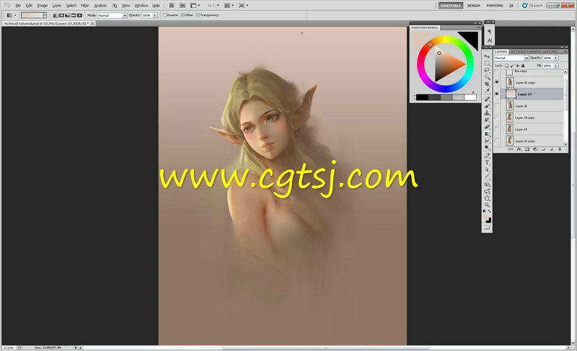Screen dimensions: 577x351
Task: Open the Window menu
Action: [x=141, y=6]
